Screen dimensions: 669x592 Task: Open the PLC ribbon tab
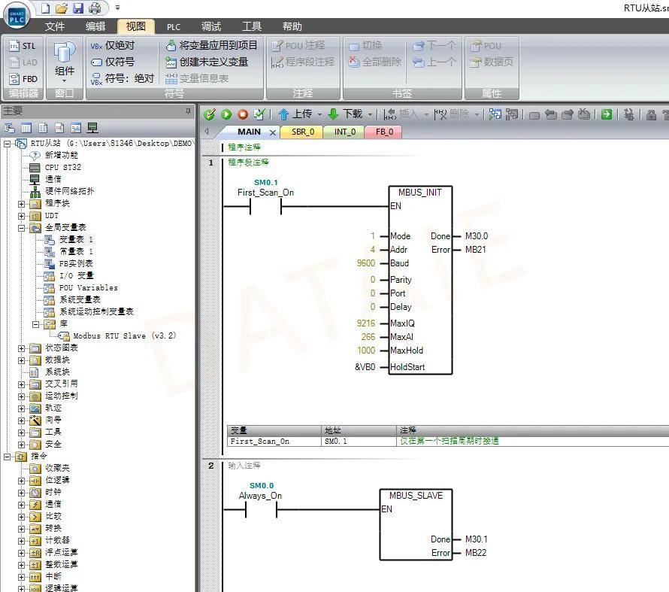coord(174,27)
